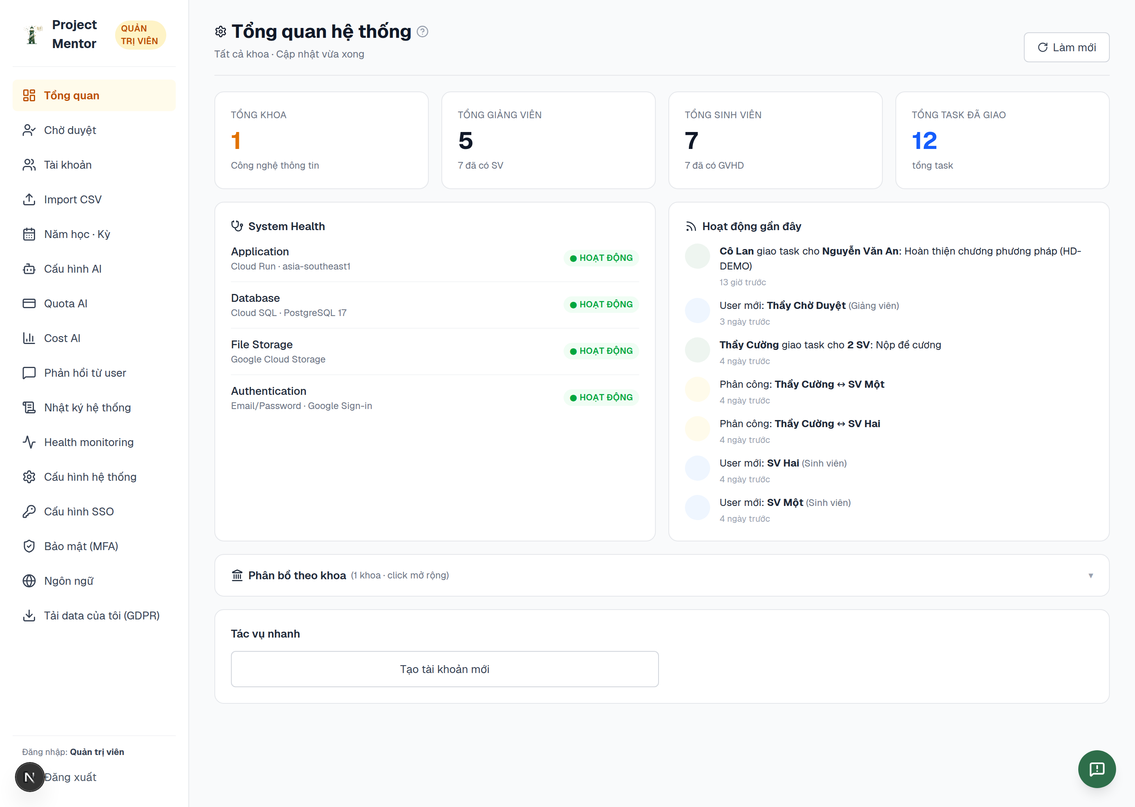Click the help question mark beside page title
Screen dimensions: 1135x807
click(x=422, y=32)
